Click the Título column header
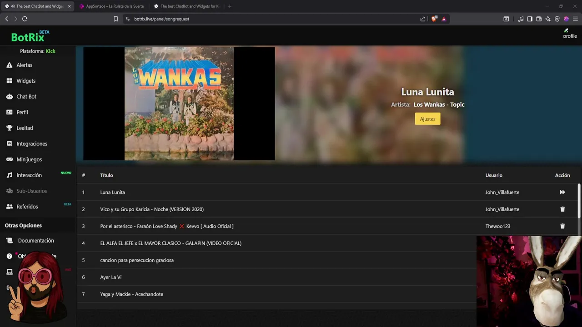 point(106,175)
